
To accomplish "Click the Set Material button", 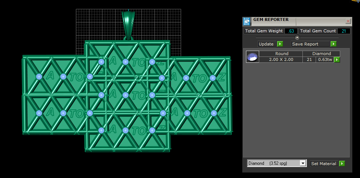I will pyautogui.click(x=324, y=164).
